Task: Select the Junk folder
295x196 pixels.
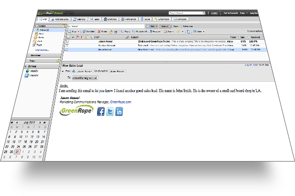Action: click(x=38, y=41)
